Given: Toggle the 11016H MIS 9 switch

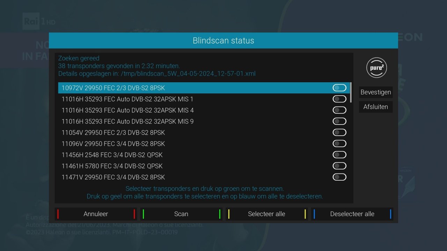Looking at the screenshot, I should [339, 121].
